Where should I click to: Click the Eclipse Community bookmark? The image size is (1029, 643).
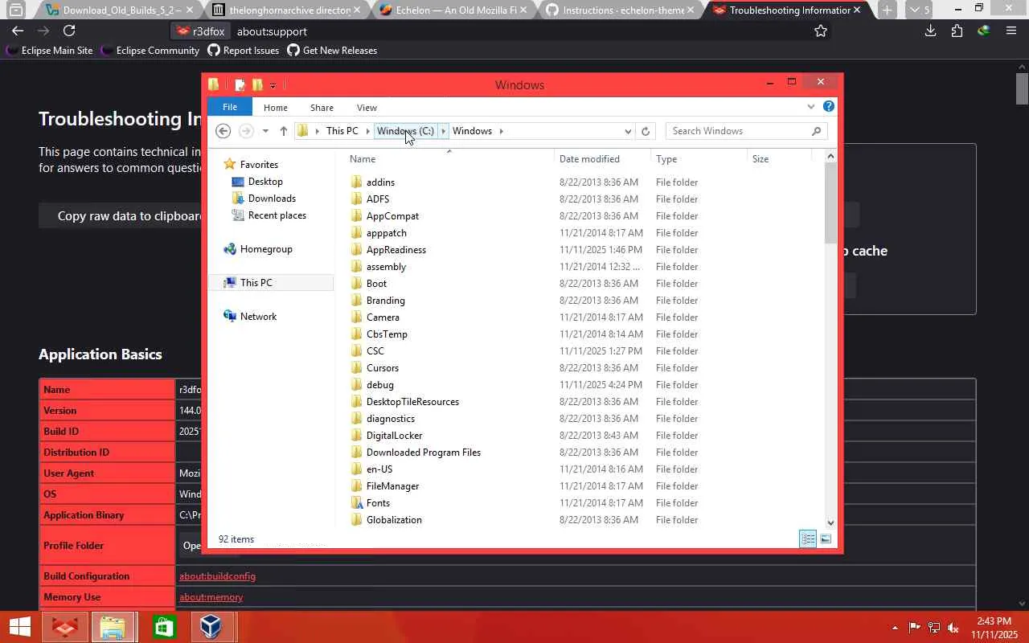click(x=150, y=50)
